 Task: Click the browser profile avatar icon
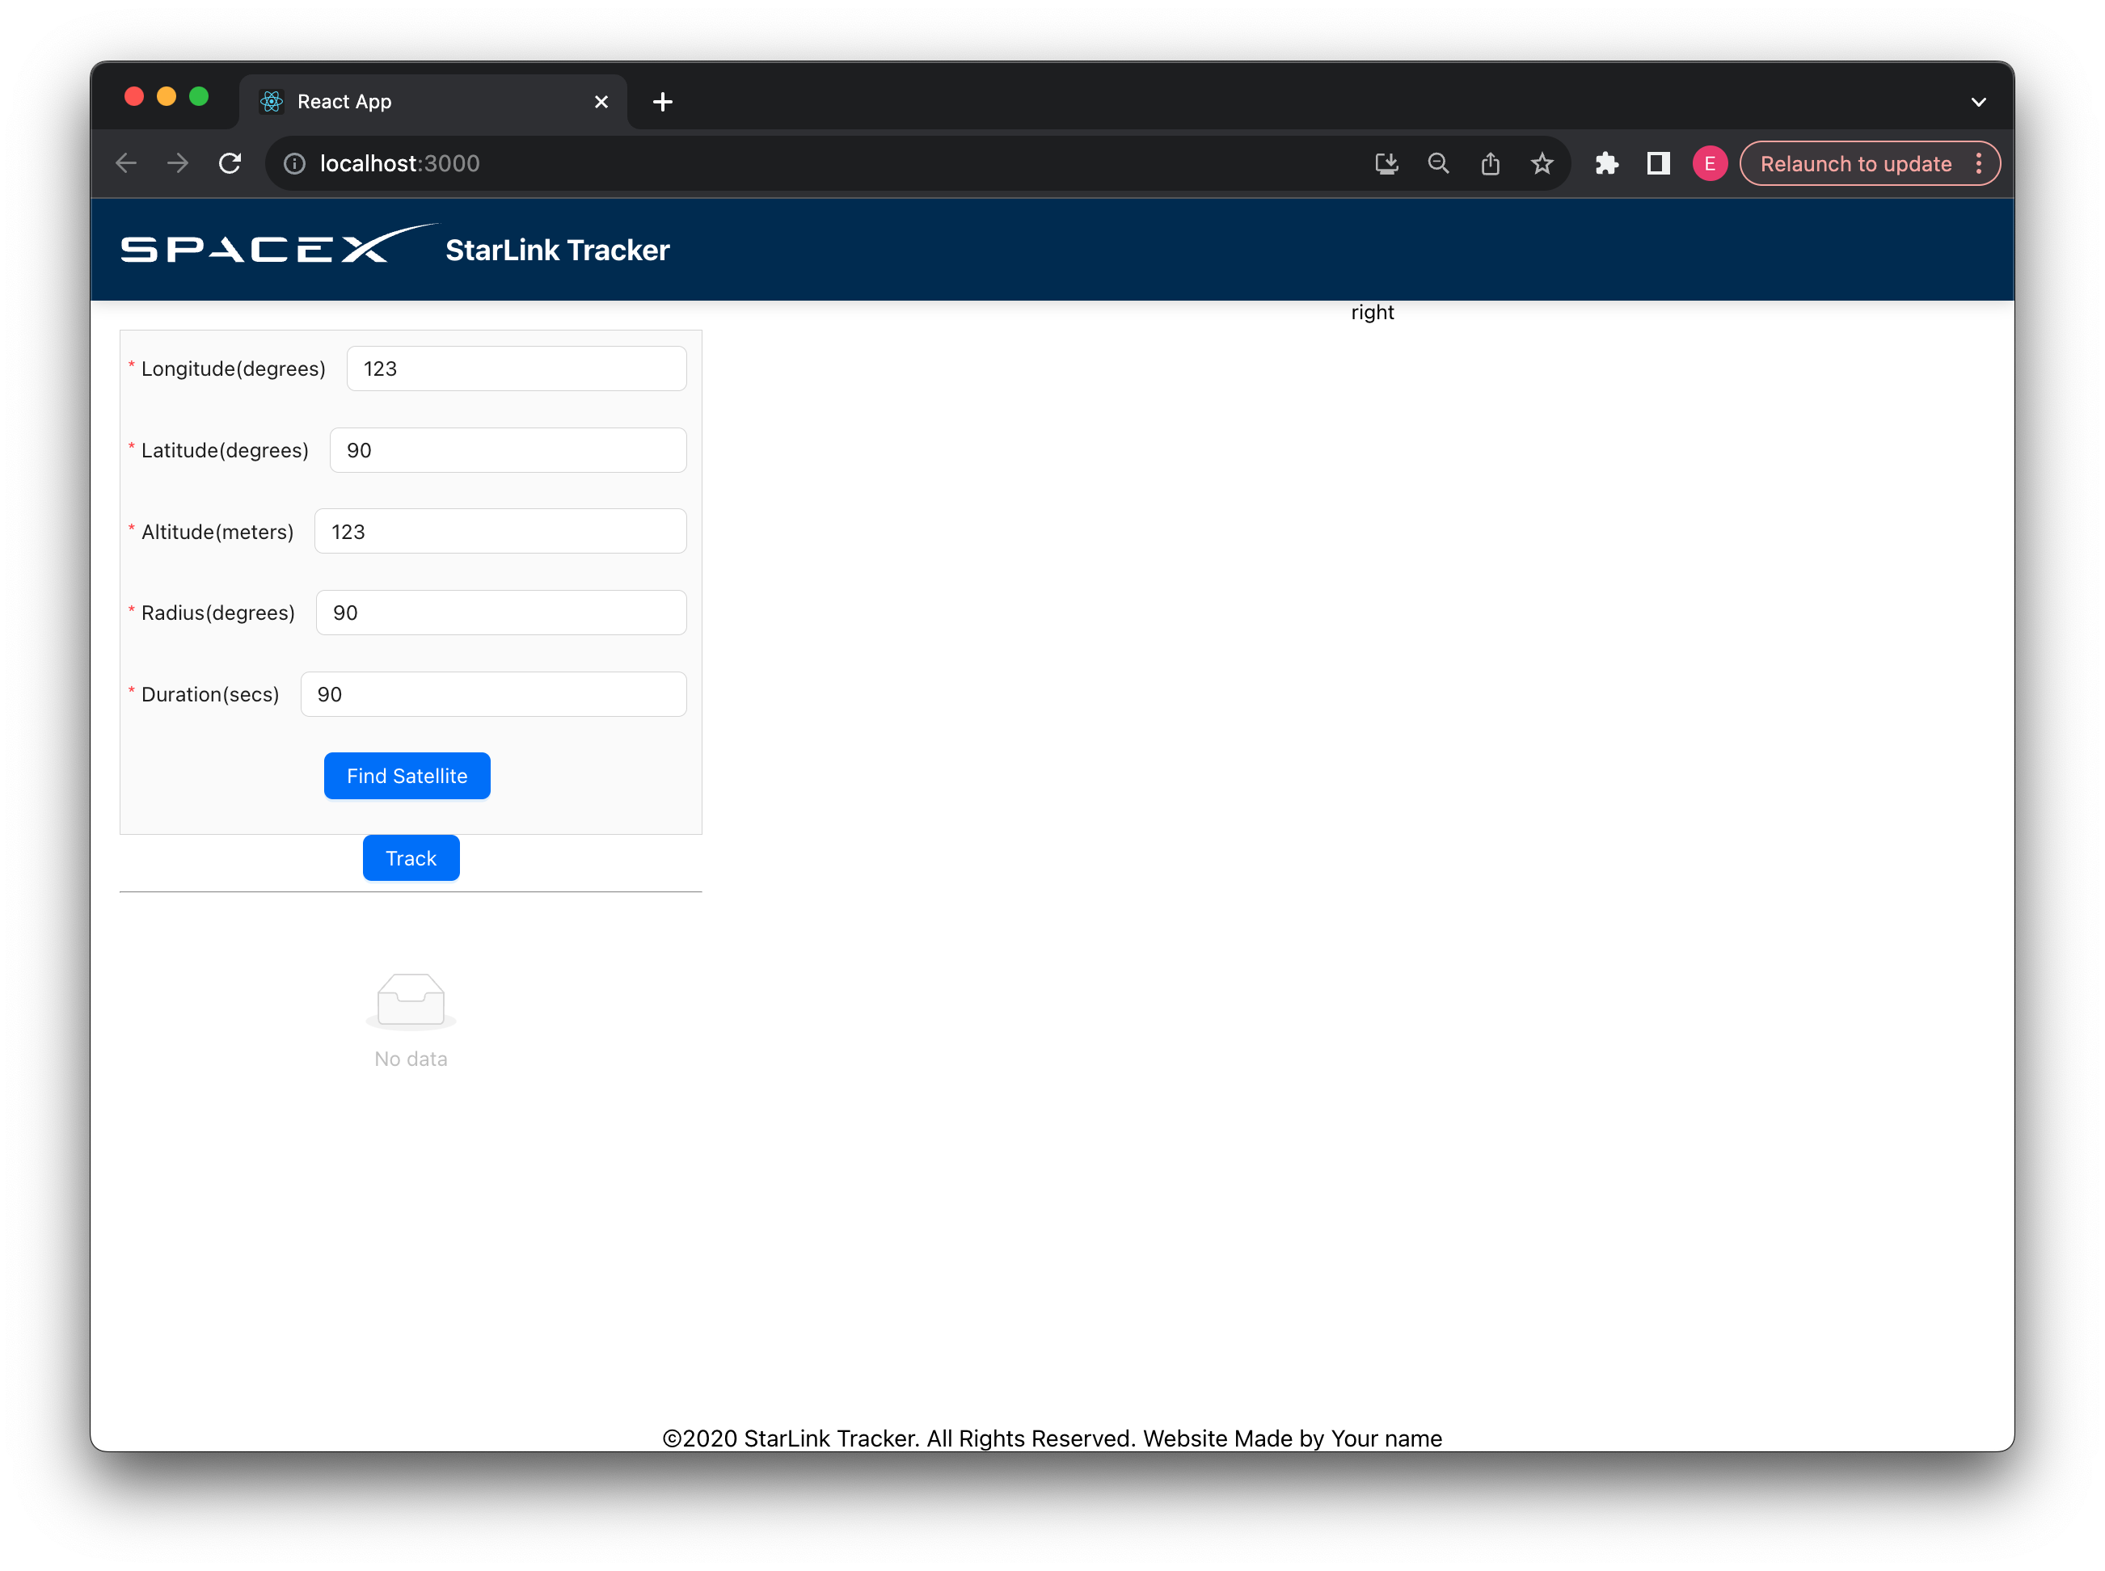1711,163
